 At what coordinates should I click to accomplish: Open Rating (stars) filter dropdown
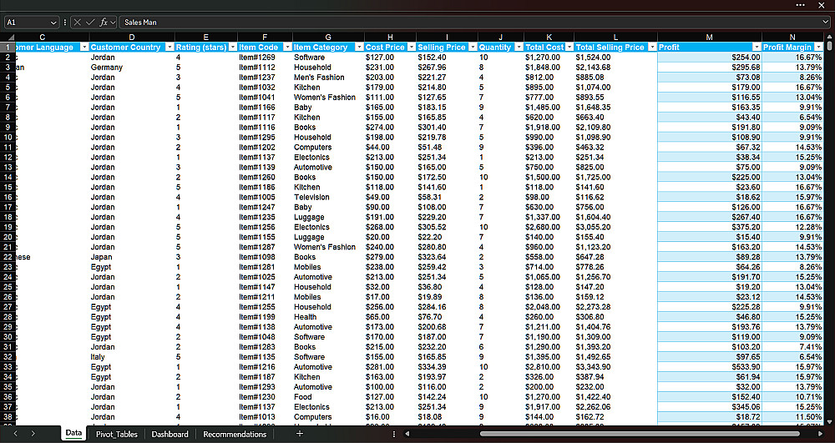(x=232, y=48)
